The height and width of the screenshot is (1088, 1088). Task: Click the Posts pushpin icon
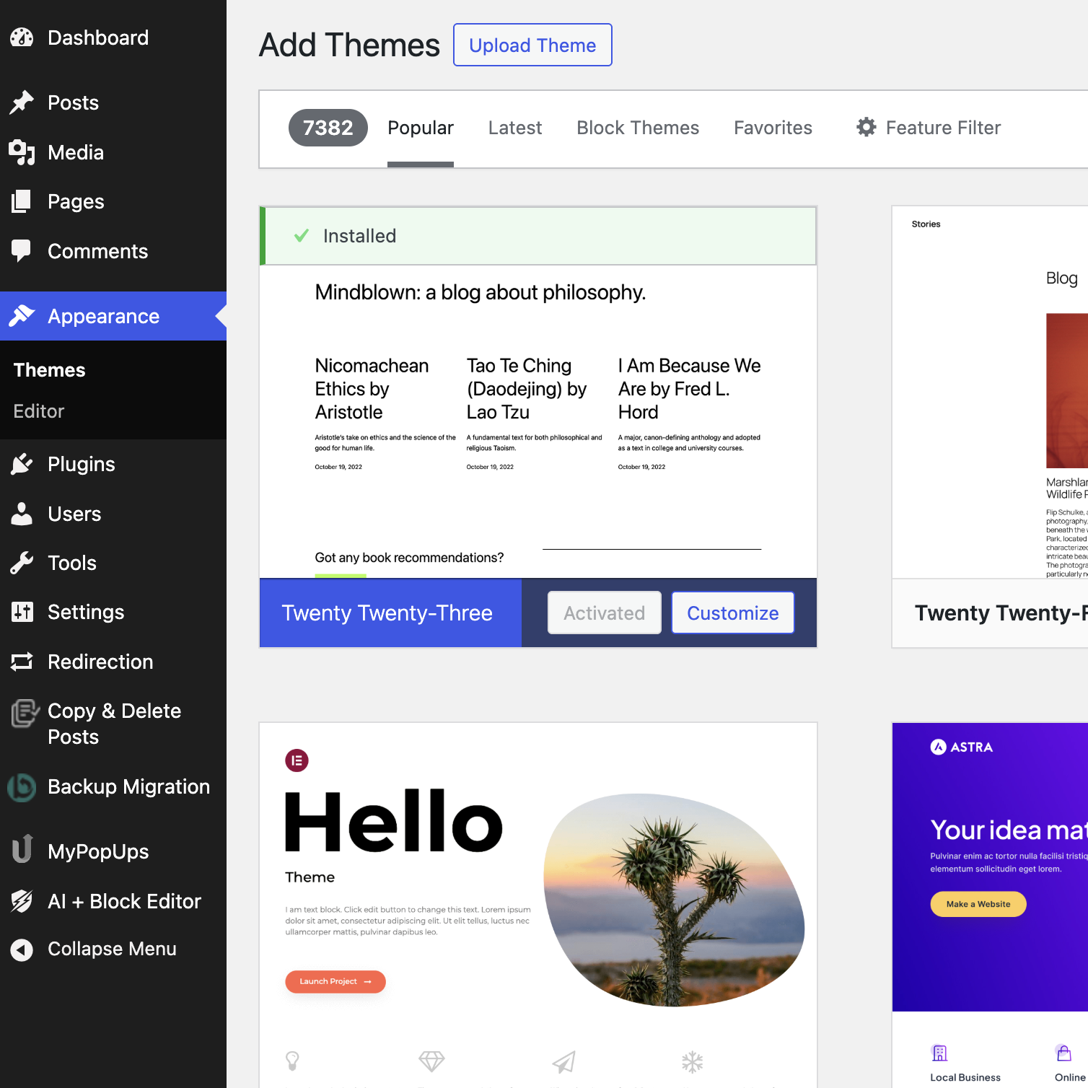tap(22, 102)
